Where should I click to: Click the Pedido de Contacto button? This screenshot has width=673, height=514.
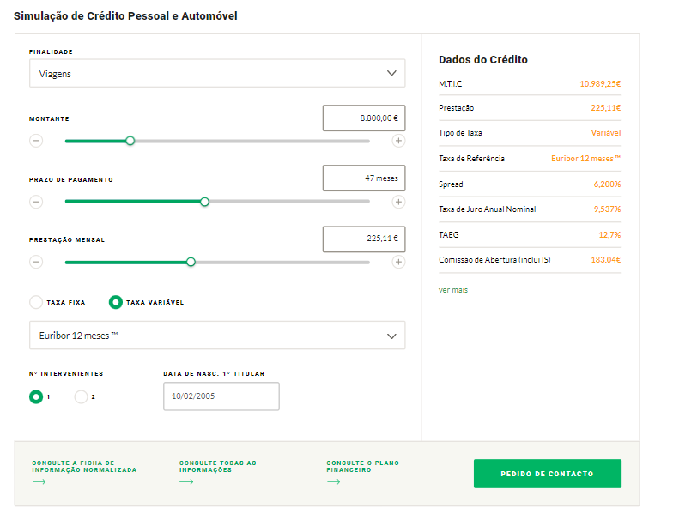547,474
